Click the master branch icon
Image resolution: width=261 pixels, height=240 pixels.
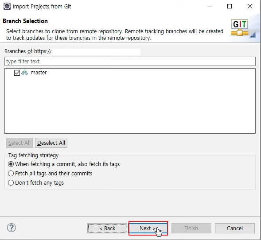click(x=25, y=73)
